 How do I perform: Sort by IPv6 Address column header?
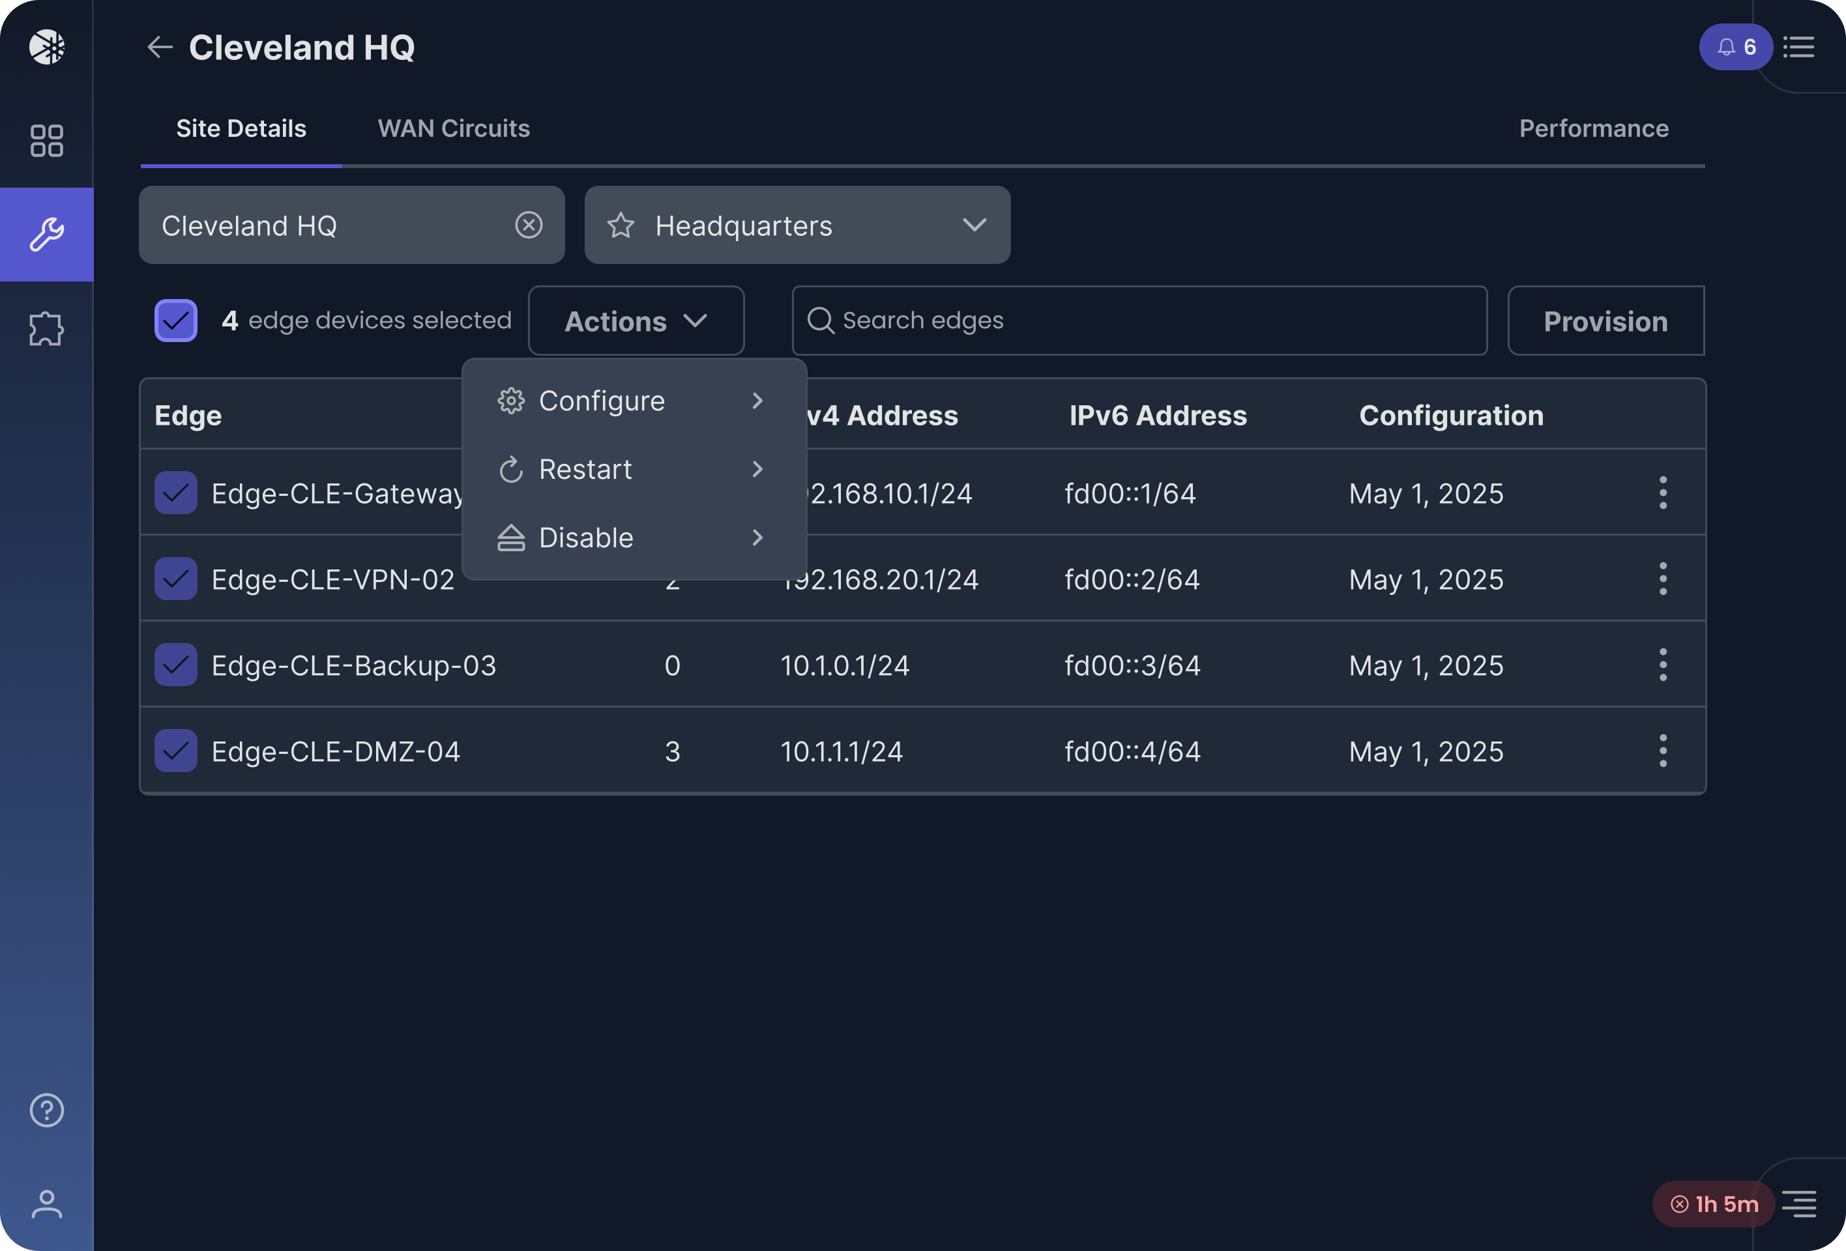click(x=1157, y=415)
